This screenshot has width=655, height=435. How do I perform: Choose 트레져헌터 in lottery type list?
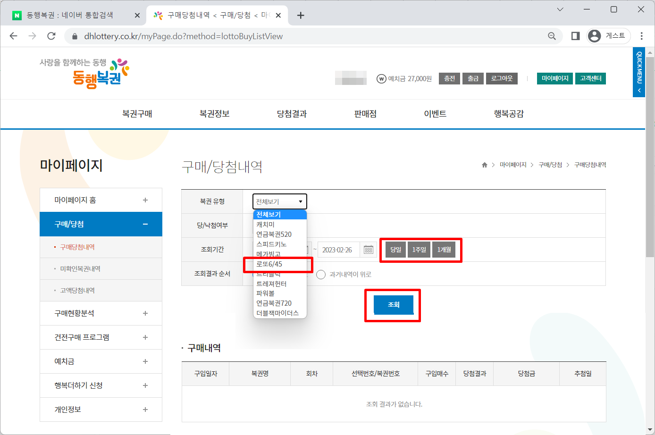(280, 284)
